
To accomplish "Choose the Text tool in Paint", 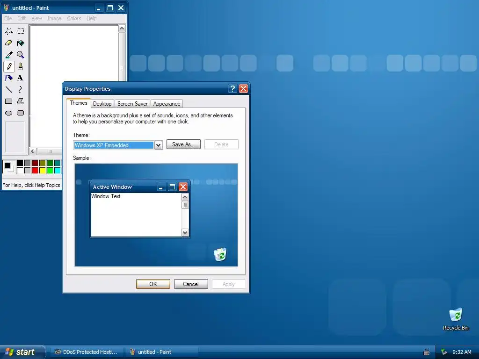I will coord(21,78).
